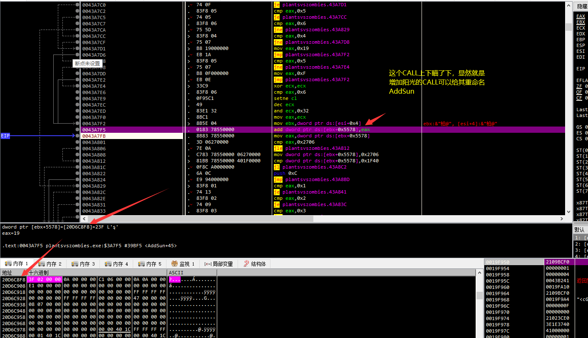The height and width of the screenshot is (338, 588).
Task: Toggle breakpoint dot at address 0043A7E2
Action: click(77, 80)
